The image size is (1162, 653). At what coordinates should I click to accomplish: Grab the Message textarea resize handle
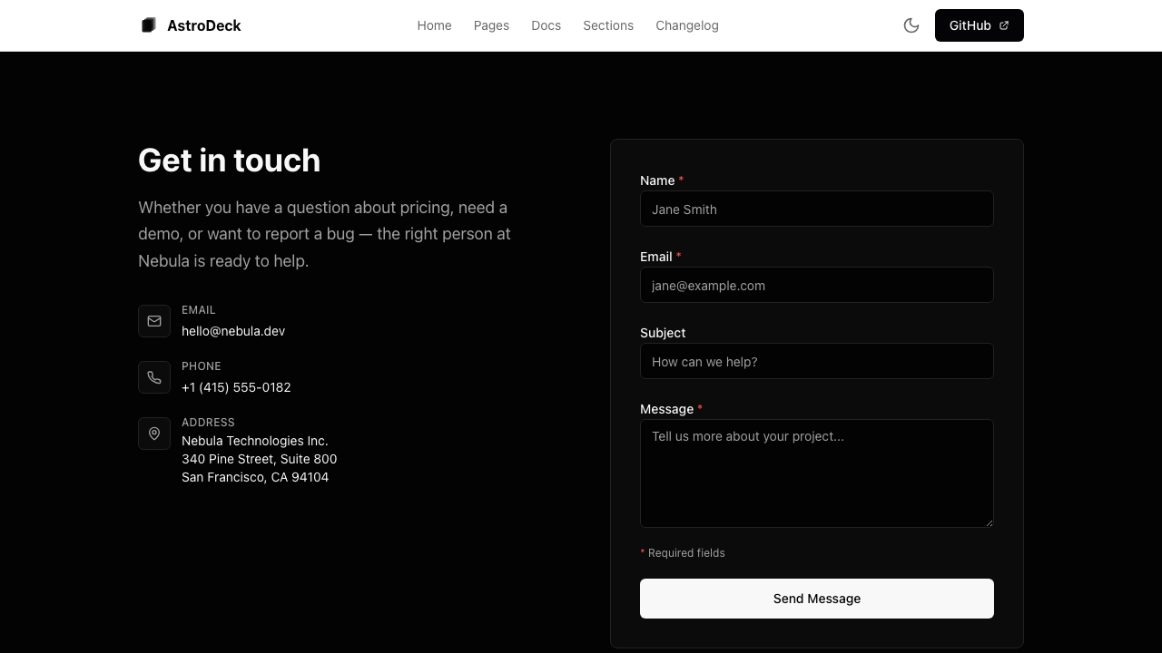coord(989,522)
